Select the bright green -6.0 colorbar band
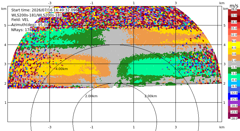The height and width of the screenshot is (131, 240). 234,77
